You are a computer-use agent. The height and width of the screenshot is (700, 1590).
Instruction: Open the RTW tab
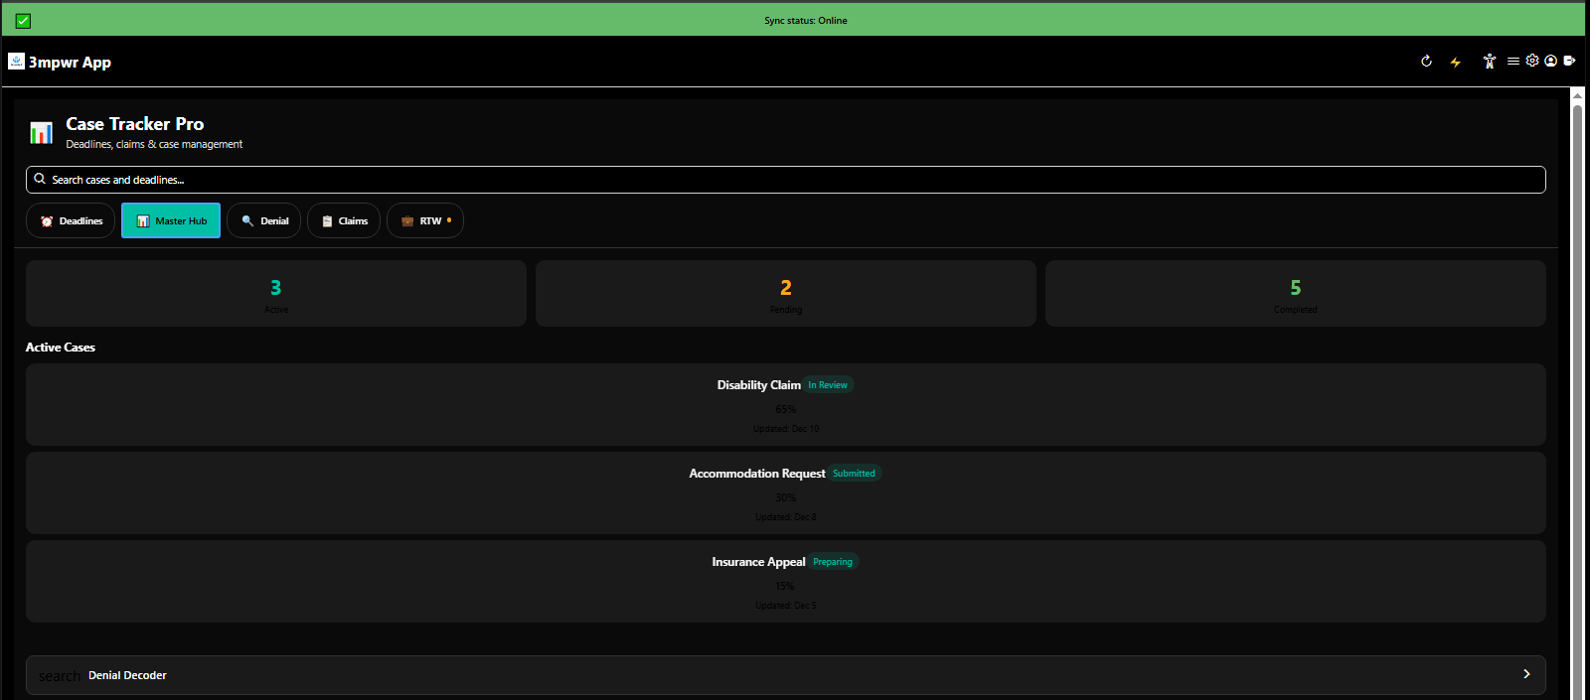[425, 220]
